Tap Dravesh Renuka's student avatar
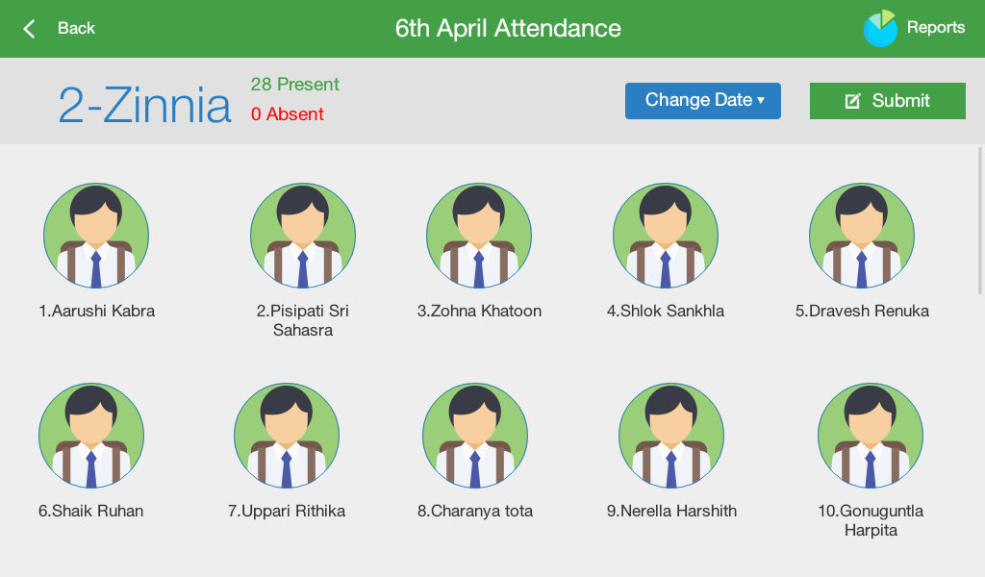This screenshot has width=985, height=577. coord(862,237)
